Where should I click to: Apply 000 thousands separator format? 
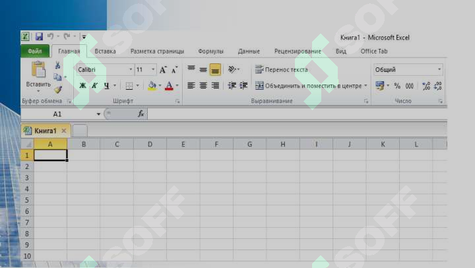coord(410,86)
